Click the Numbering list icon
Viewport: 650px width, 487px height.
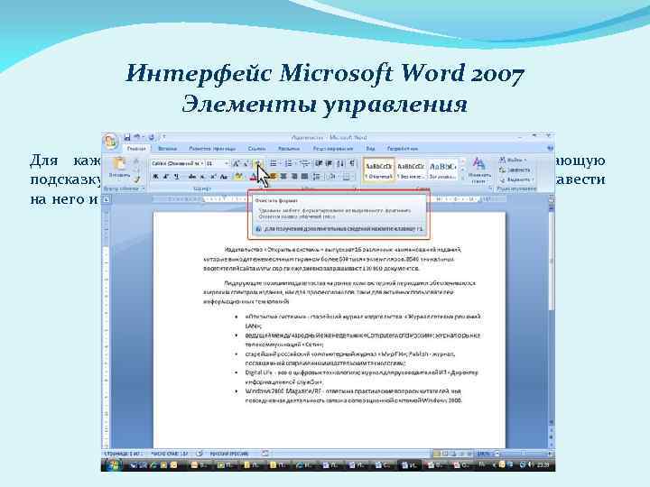[289, 163]
